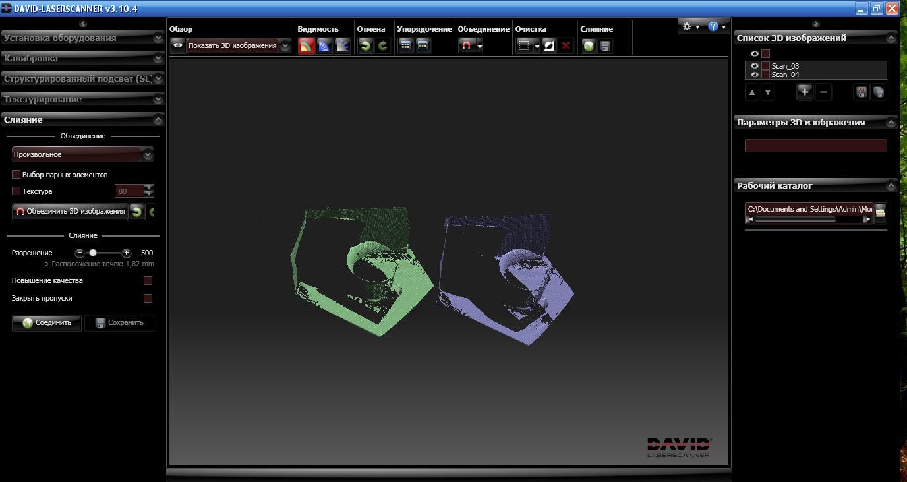Add a 3D scan with plus button
This screenshot has width=907, height=482.
(x=804, y=92)
